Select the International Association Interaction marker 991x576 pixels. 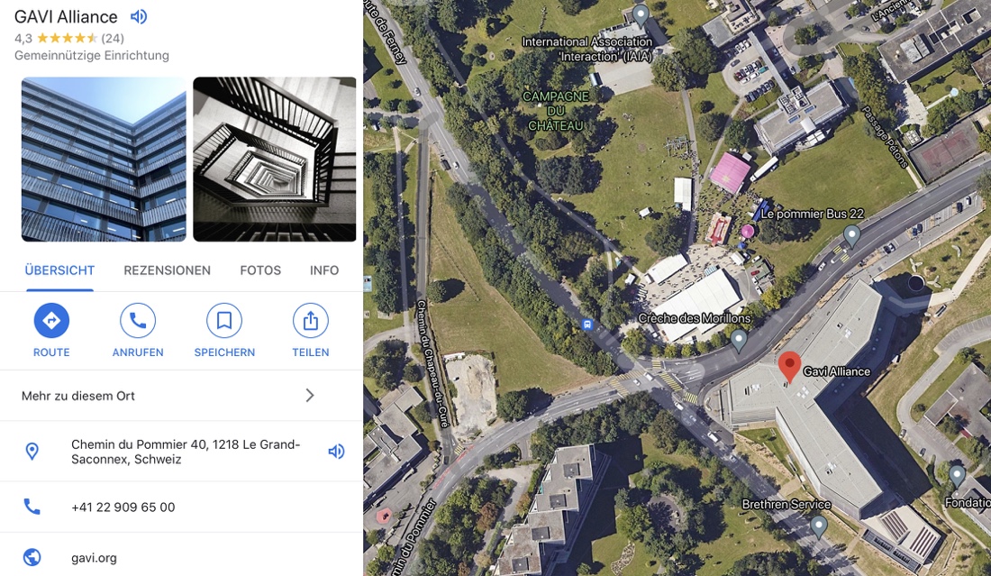641,14
